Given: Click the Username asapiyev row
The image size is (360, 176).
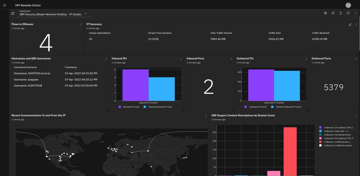Looking at the screenshot, I should pos(26,80).
